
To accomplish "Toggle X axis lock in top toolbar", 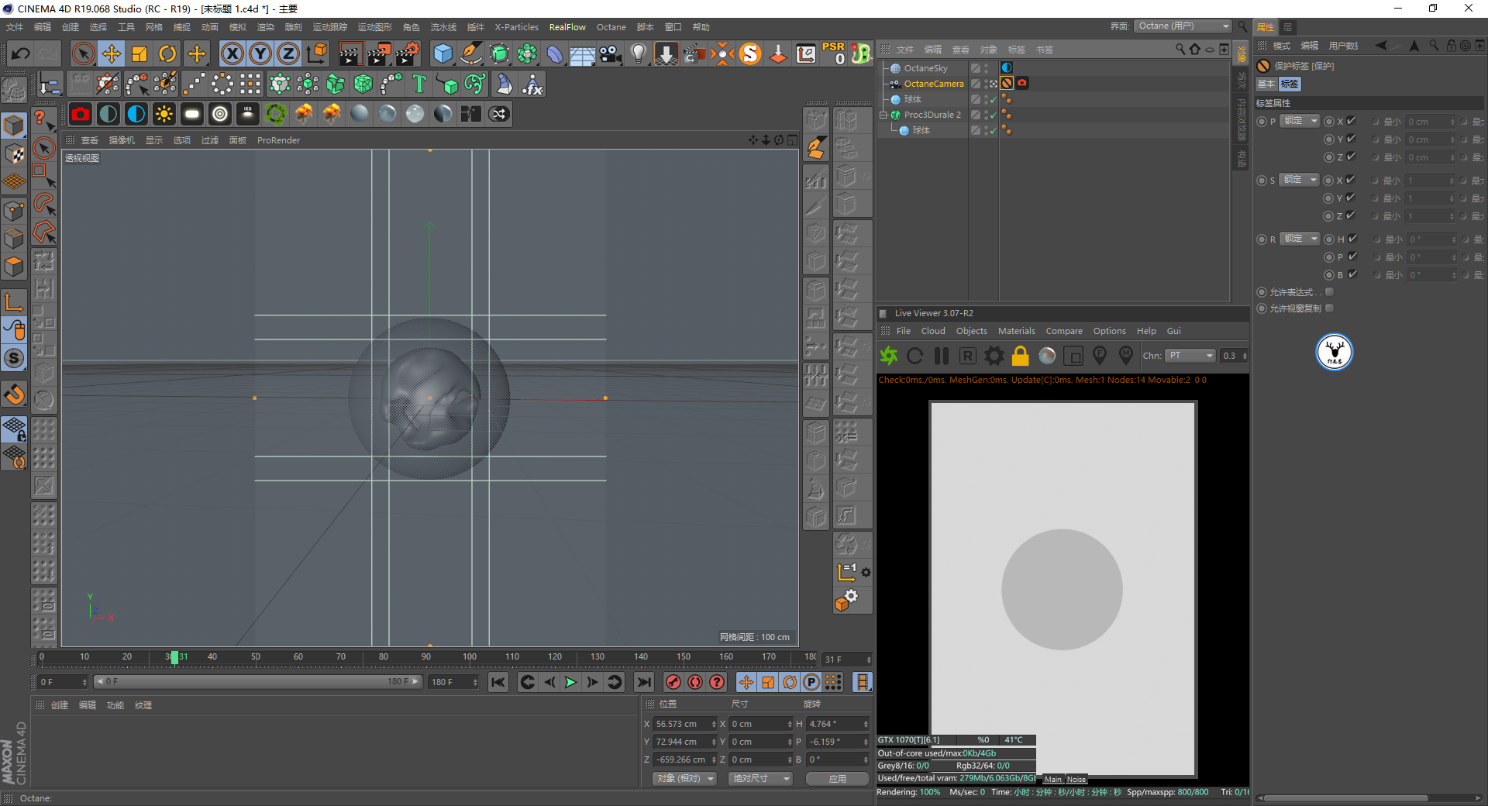I will pos(232,53).
